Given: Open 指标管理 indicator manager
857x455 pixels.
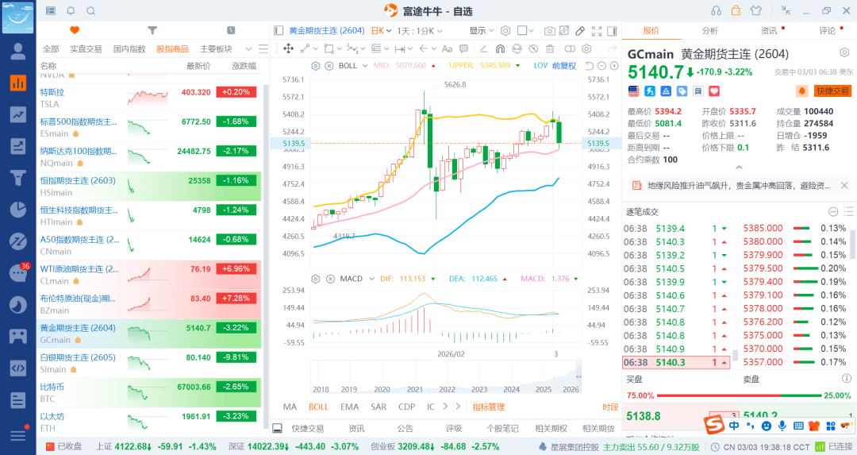Looking at the screenshot, I should tap(489, 407).
